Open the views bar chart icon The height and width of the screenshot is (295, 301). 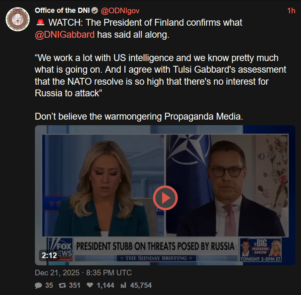[x=124, y=285]
